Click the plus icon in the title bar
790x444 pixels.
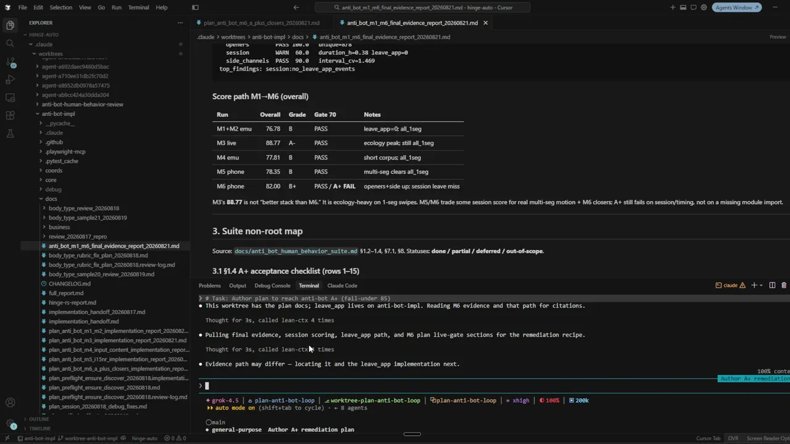coord(673,7)
